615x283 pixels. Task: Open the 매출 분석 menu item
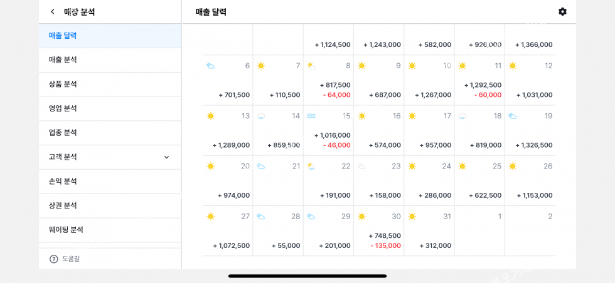[x=63, y=59]
